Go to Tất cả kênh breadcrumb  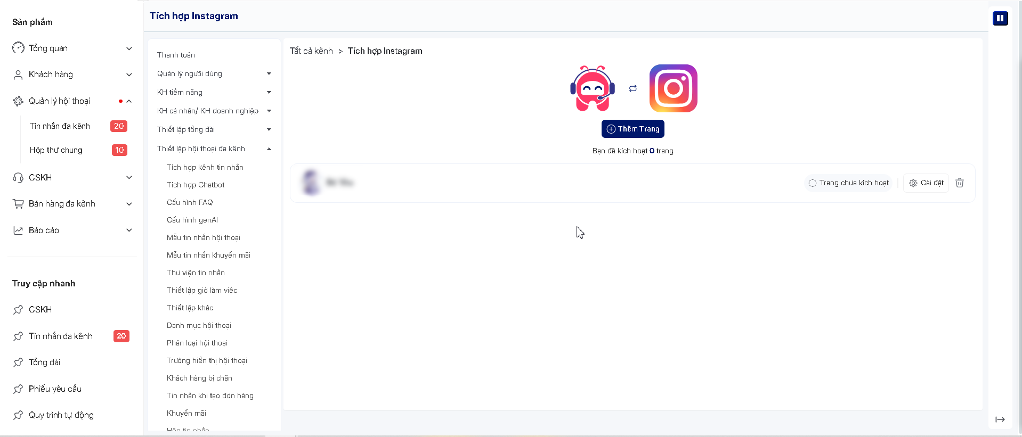click(311, 51)
